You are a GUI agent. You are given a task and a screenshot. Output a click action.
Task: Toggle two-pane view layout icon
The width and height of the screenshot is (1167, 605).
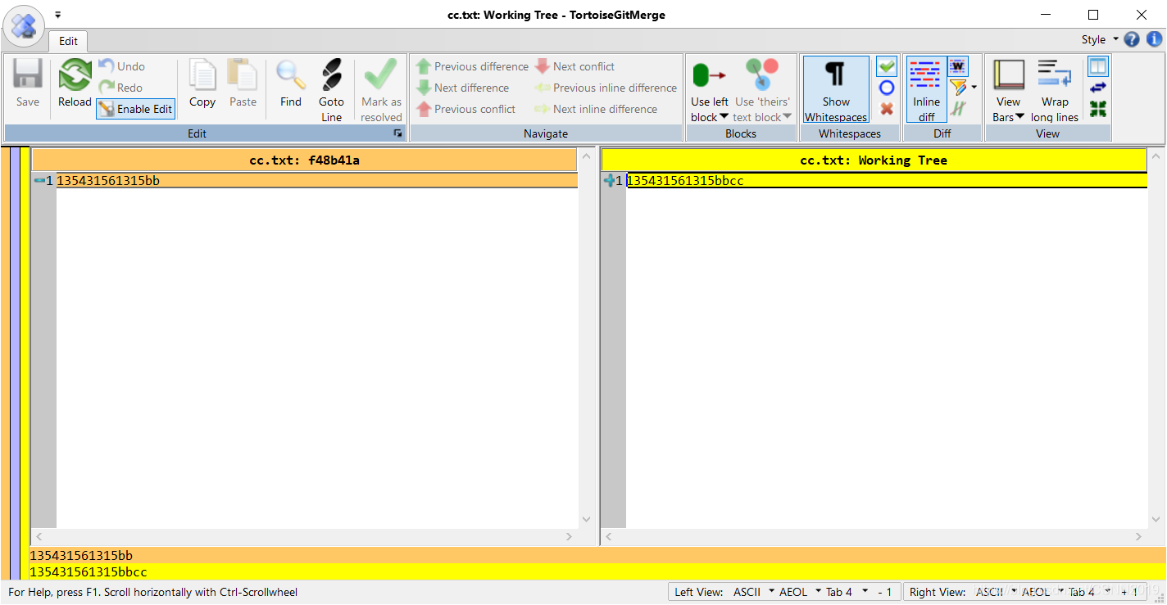(x=1098, y=66)
